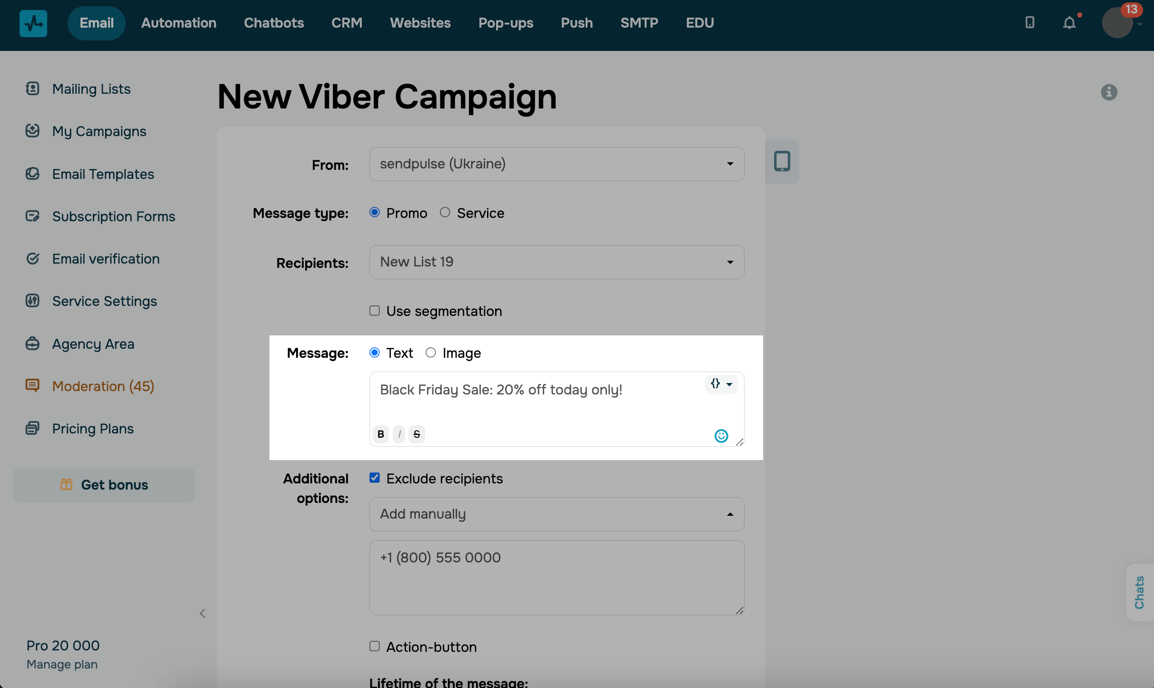Open the SendPulse logo home icon

click(33, 23)
